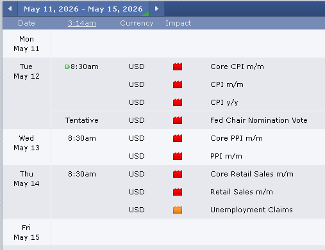Open the Core CPI m/m event
The image size is (325, 250).
(237, 66)
